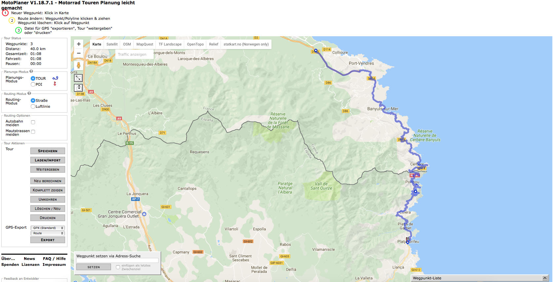Open help icon next to Planungs-Modus
Viewport: 553px width, 282px height.
click(31, 71)
